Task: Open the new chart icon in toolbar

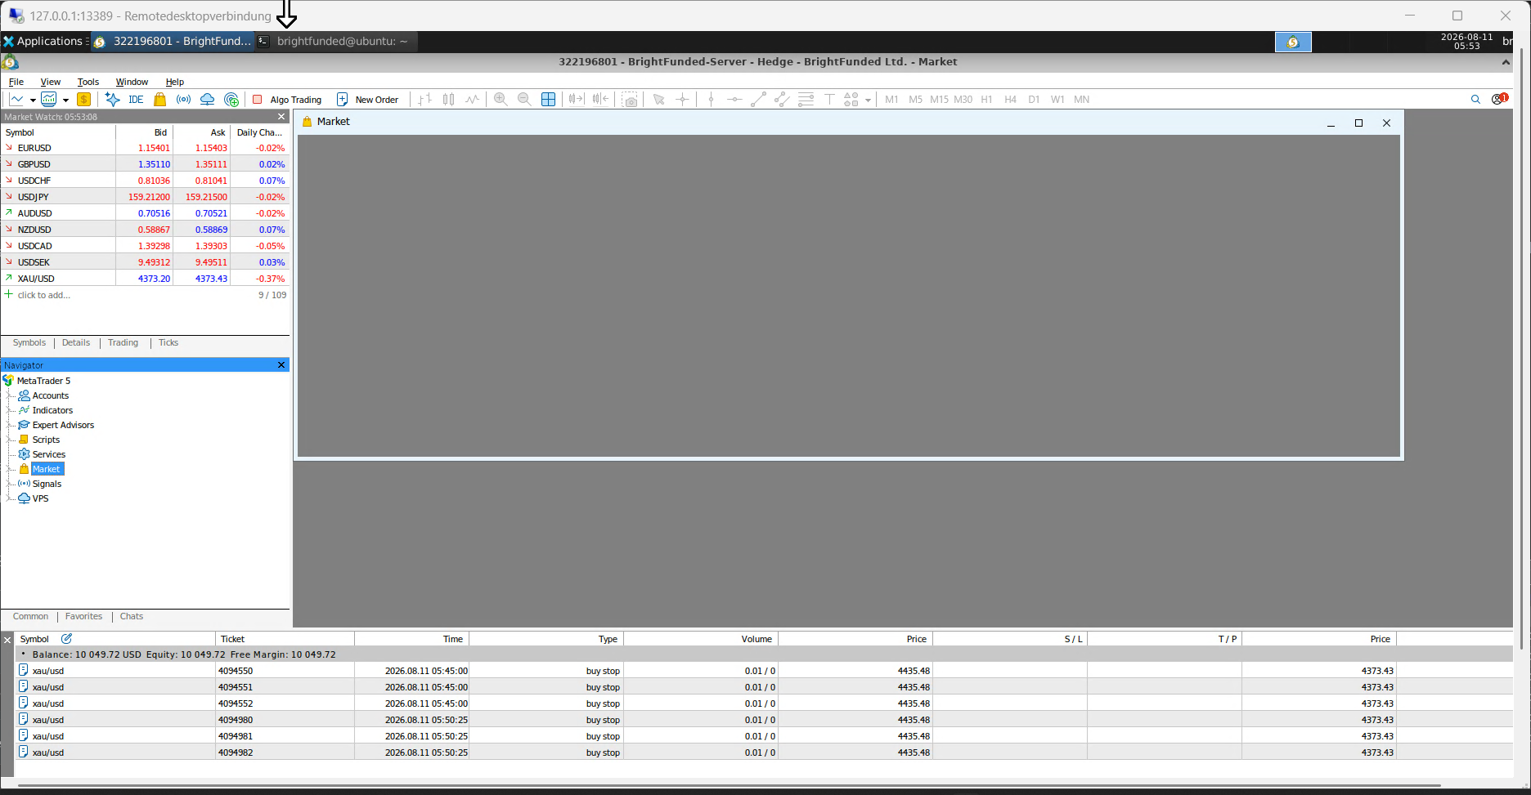Action: coord(16,100)
